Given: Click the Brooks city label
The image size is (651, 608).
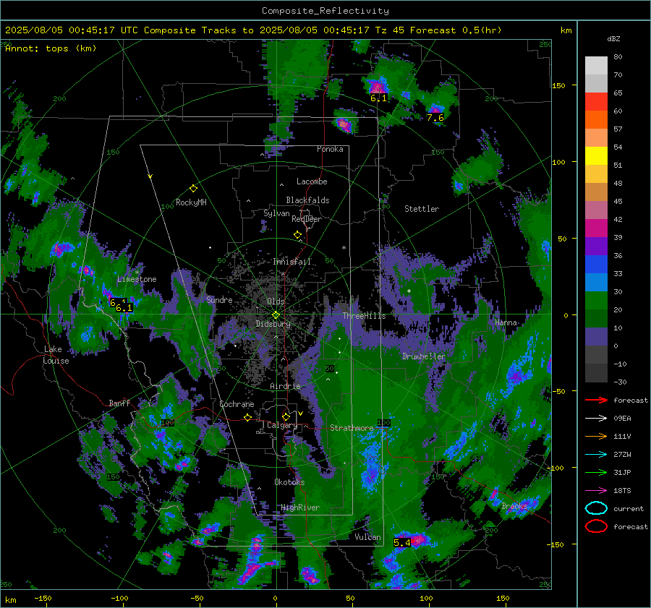Looking at the screenshot, I should [x=514, y=506].
